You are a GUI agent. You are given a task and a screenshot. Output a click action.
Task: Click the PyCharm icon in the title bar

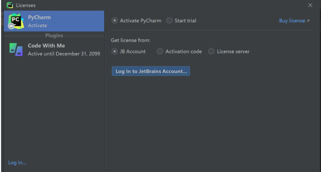pos(10,5)
